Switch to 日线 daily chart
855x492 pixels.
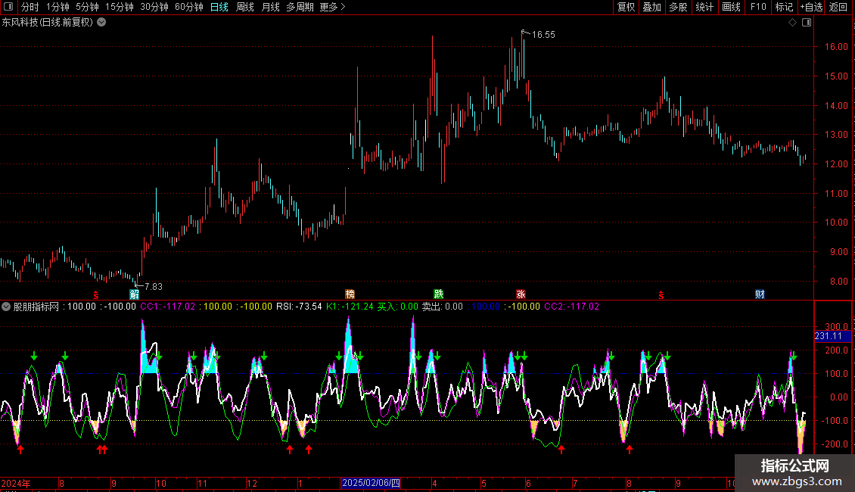click(219, 7)
